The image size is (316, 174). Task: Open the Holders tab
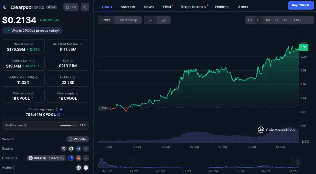point(222,7)
